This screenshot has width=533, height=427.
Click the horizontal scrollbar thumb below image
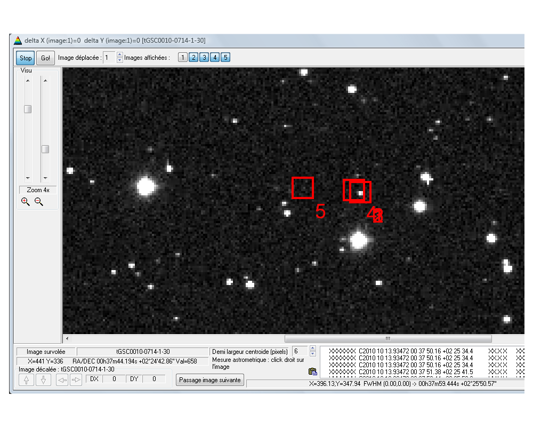pyautogui.click(x=387, y=338)
